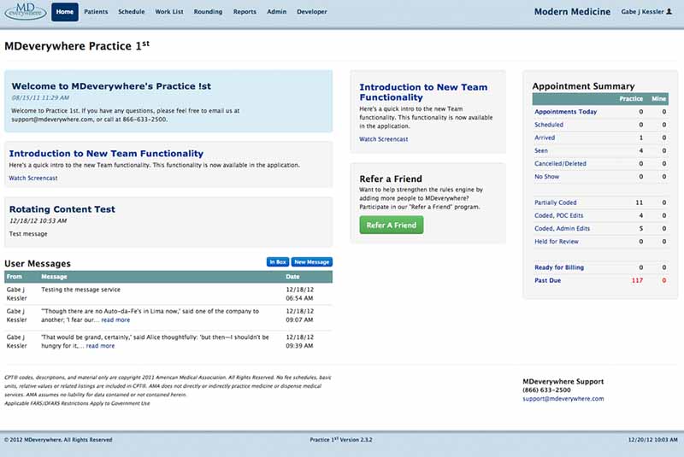The width and height of the screenshot is (684, 457).
Task: Open the Ready for Billing link
Action: coord(559,267)
